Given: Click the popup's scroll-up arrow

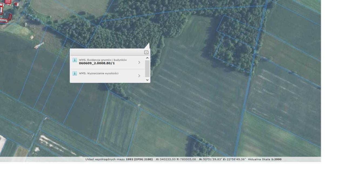Looking at the screenshot, I should (147, 58).
